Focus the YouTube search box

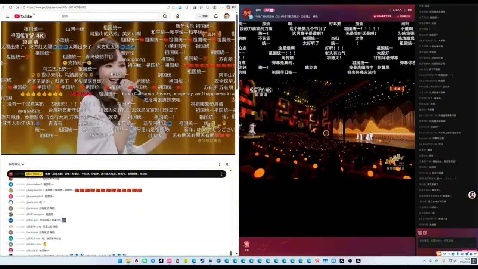(109, 16)
